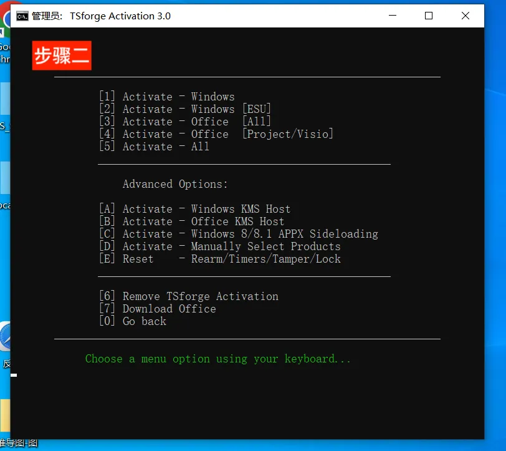Select [D] Manually Select Products option
Screen dimensions: 506x451
click(x=219, y=246)
